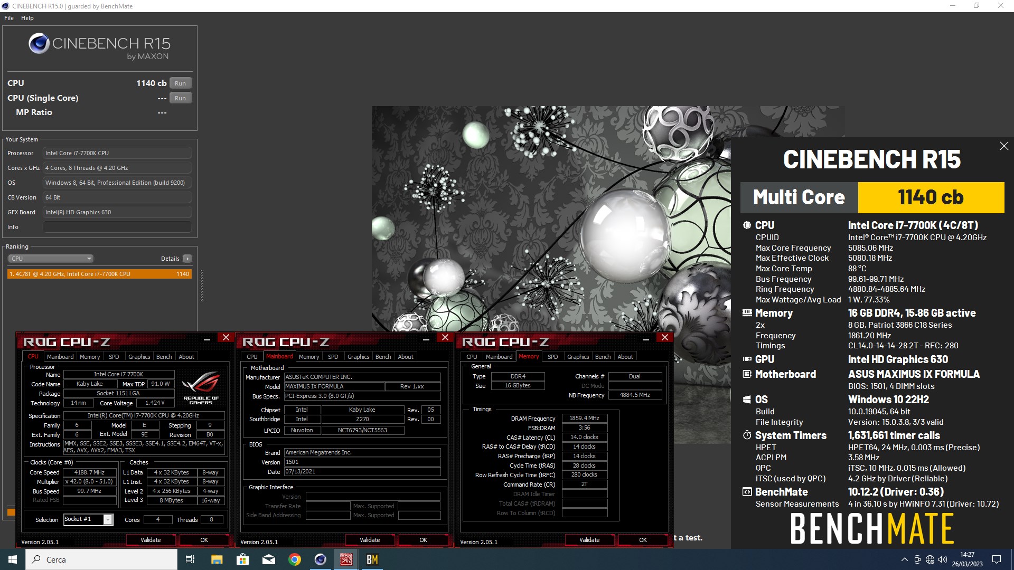The image size is (1014, 570).
Task: Restore down the Cinebench main window
Action: (977, 6)
